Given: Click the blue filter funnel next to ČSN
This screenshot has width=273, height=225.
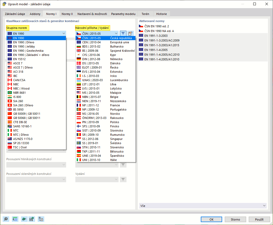Looking at the screenshot, I should click(x=123, y=33).
